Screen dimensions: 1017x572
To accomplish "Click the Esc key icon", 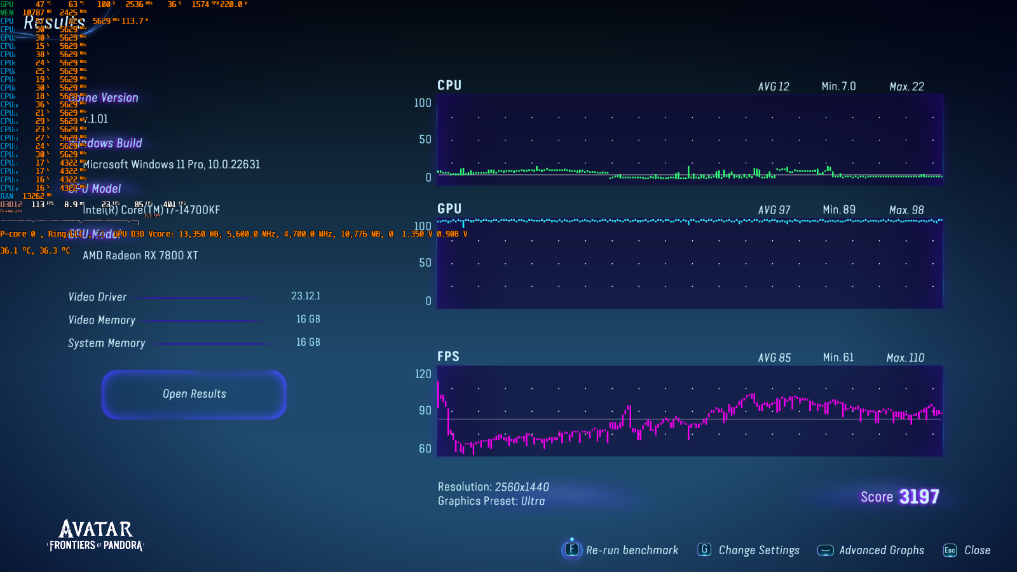I will [x=950, y=550].
